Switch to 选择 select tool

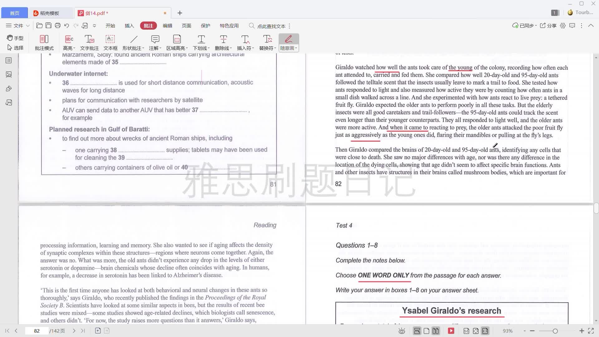(x=15, y=48)
